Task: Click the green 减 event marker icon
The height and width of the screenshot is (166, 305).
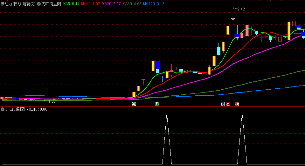Action: (x=134, y=104)
